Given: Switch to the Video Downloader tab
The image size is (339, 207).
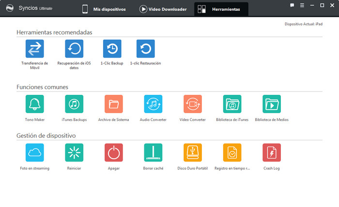Looking at the screenshot, I should (163, 9).
